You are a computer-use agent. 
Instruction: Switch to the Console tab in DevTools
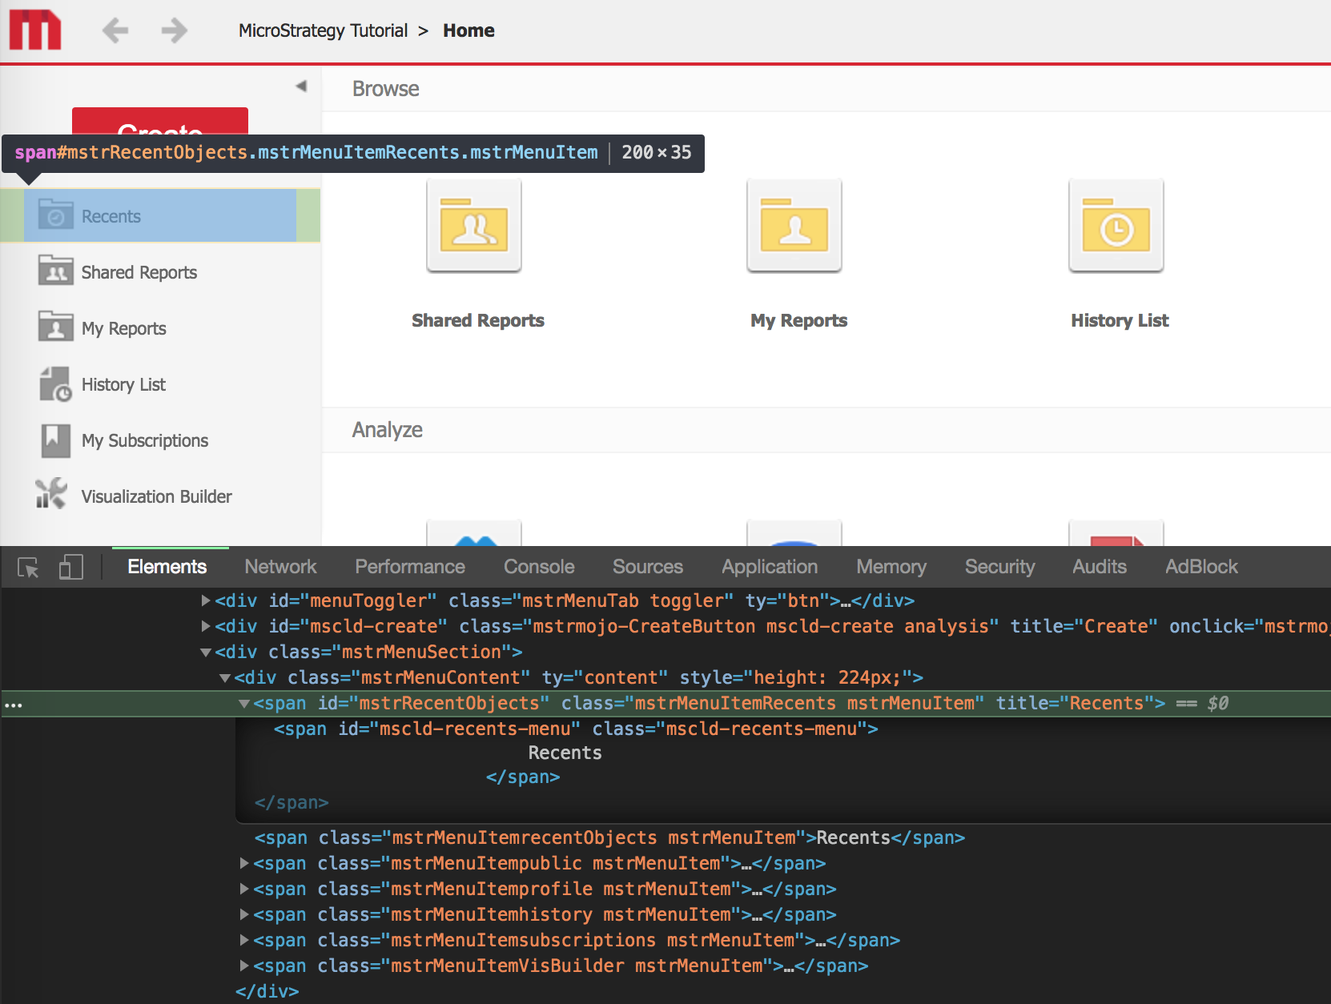point(538,567)
